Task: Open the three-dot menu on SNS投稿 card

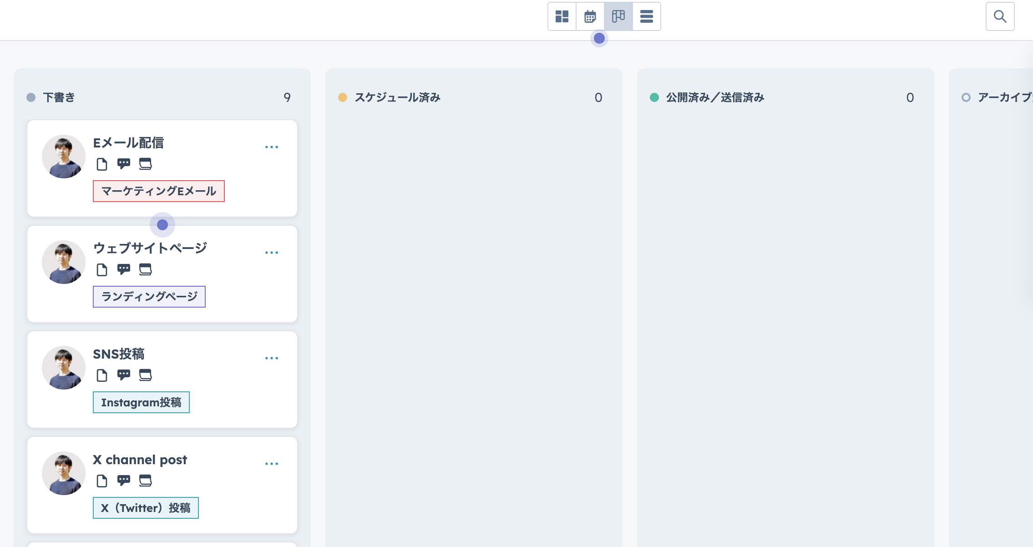Action: pos(272,358)
